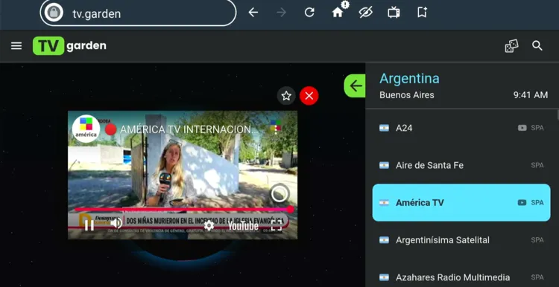Screen dimensions: 559x287
Task: Open the video settings gear
Action: point(209,225)
